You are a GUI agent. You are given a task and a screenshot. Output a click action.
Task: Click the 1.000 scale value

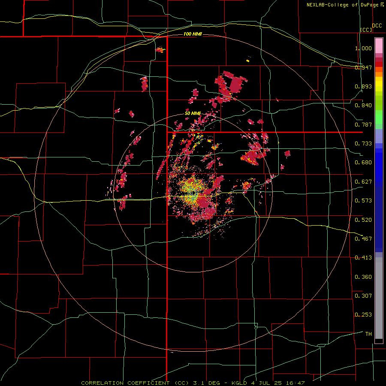[363, 48]
